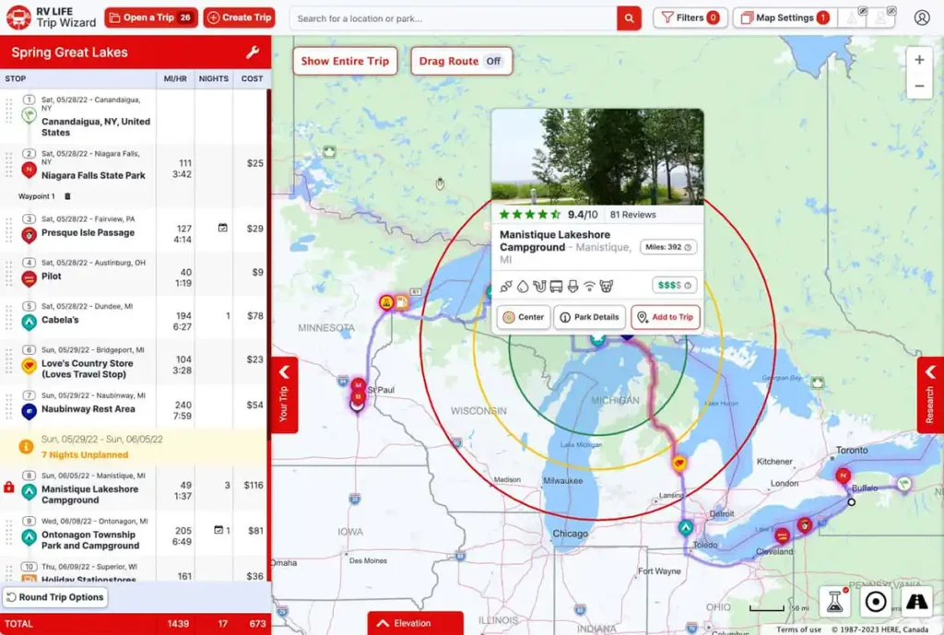Center map on Manistique campground
This screenshot has height=635, width=944.
[x=524, y=317]
